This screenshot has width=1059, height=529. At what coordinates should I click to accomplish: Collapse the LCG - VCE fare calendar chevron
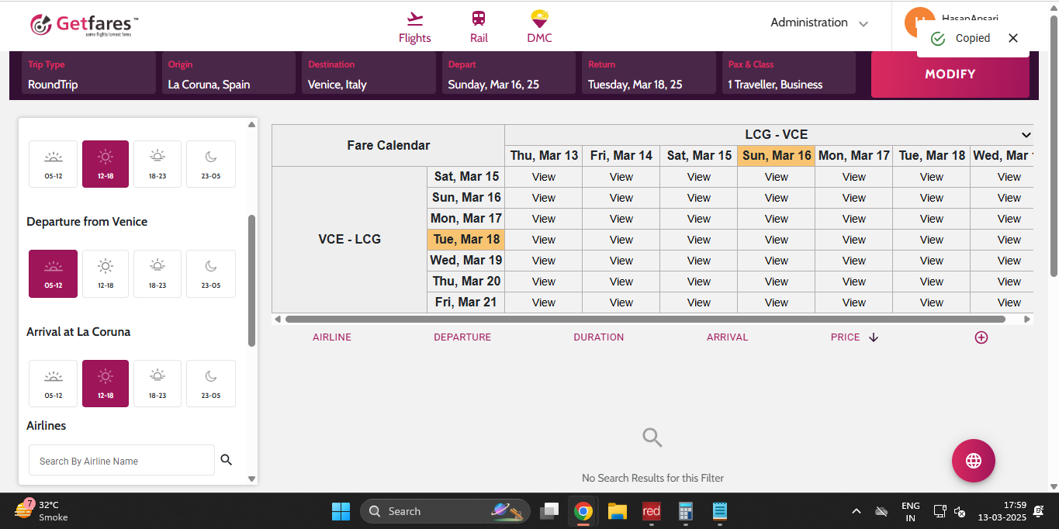tap(1026, 135)
